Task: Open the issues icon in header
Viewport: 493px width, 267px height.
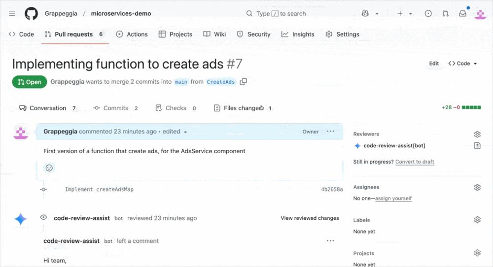Action: [x=428, y=14]
